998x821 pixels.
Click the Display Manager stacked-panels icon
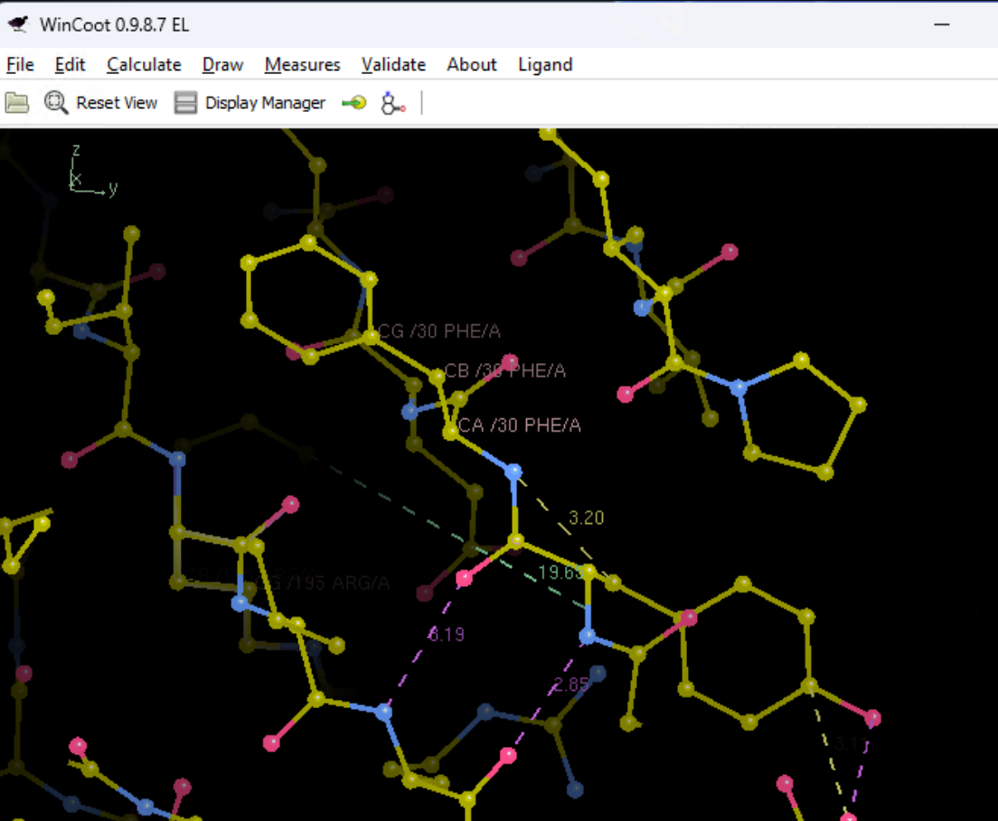(x=185, y=102)
